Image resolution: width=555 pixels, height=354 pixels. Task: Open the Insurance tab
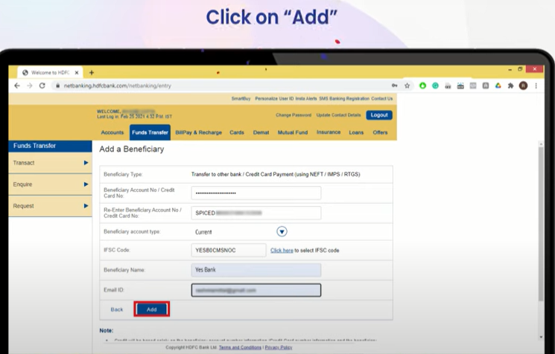[x=329, y=132]
